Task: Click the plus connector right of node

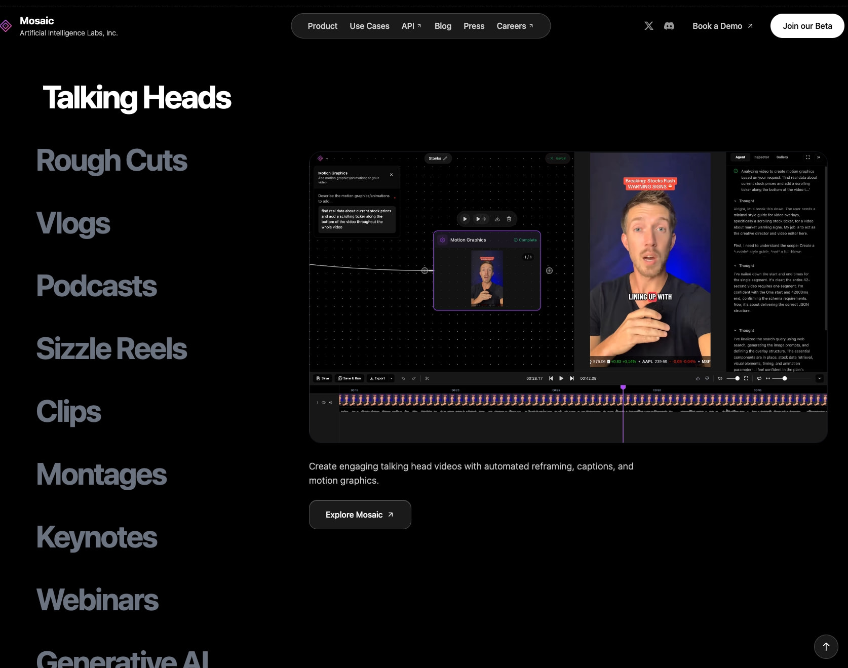Action: pyautogui.click(x=549, y=270)
